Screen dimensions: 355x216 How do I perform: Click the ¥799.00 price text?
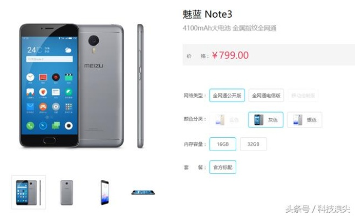click(x=230, y=55)
